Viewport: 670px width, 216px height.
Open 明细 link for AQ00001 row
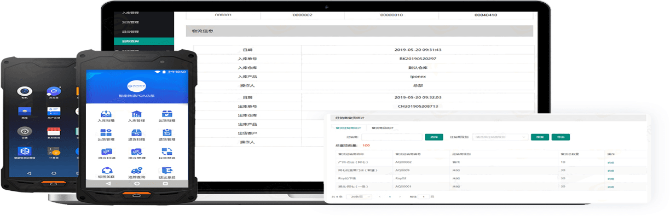tap(610, 186)
